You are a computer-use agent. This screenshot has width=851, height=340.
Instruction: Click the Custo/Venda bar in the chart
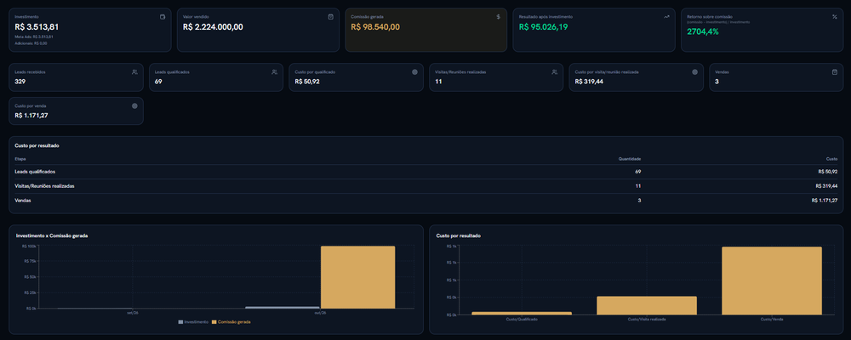[x=772, y=280]
